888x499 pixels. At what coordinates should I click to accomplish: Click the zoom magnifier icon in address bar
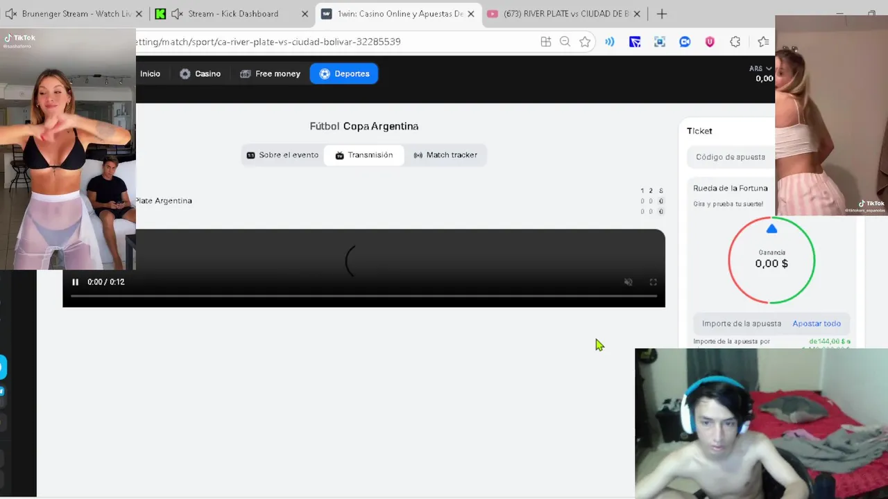(565, 42)
